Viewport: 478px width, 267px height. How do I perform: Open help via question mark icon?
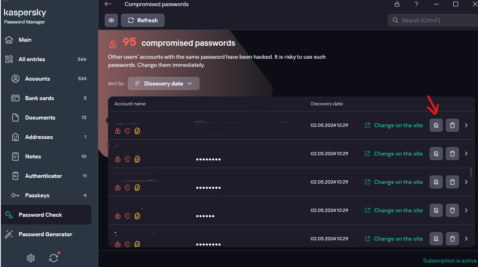[417, 4]
